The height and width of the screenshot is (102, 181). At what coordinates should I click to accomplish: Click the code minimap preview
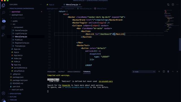tap(169, 21)
